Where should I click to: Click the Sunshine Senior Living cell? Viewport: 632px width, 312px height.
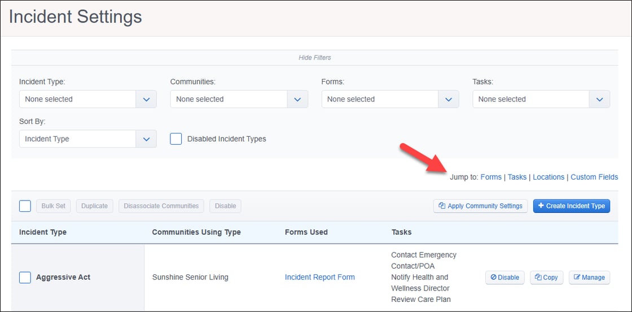pyautogui.click(x=190, y=277)
